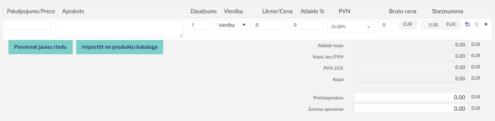
Task: Duplicate the invoice row with copy icon
Action: click(x=467, y=25)
